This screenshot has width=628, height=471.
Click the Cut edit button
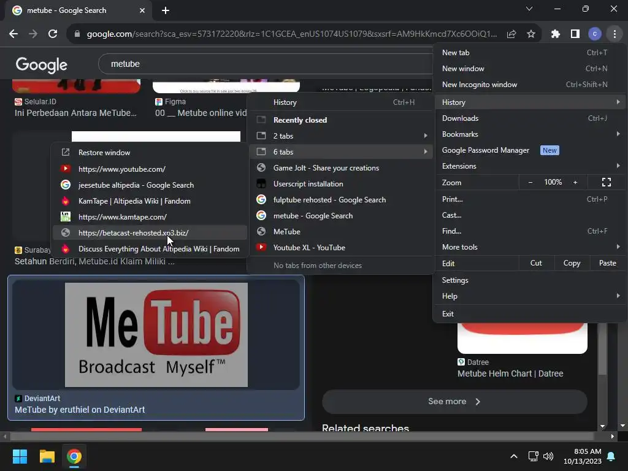tap(536, 263)
